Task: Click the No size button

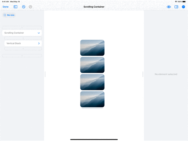Action: click(9, 15)
